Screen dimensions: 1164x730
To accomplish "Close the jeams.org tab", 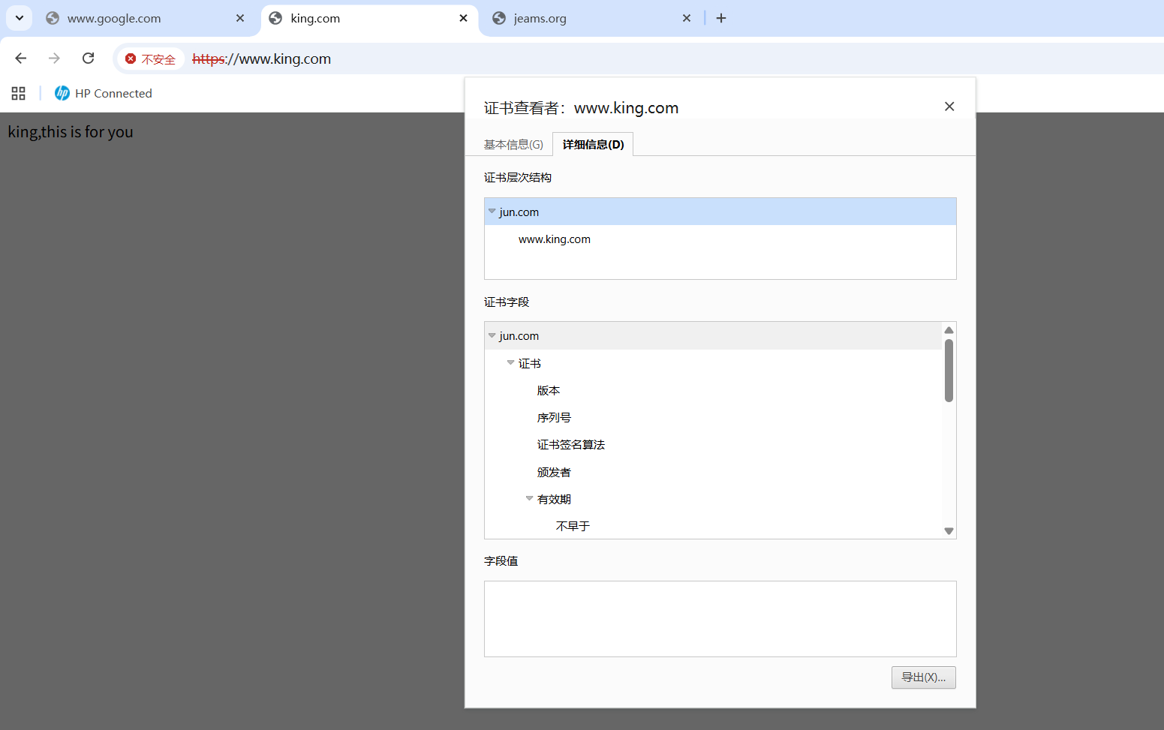I will pyautogui.click(x=687, y=18).
